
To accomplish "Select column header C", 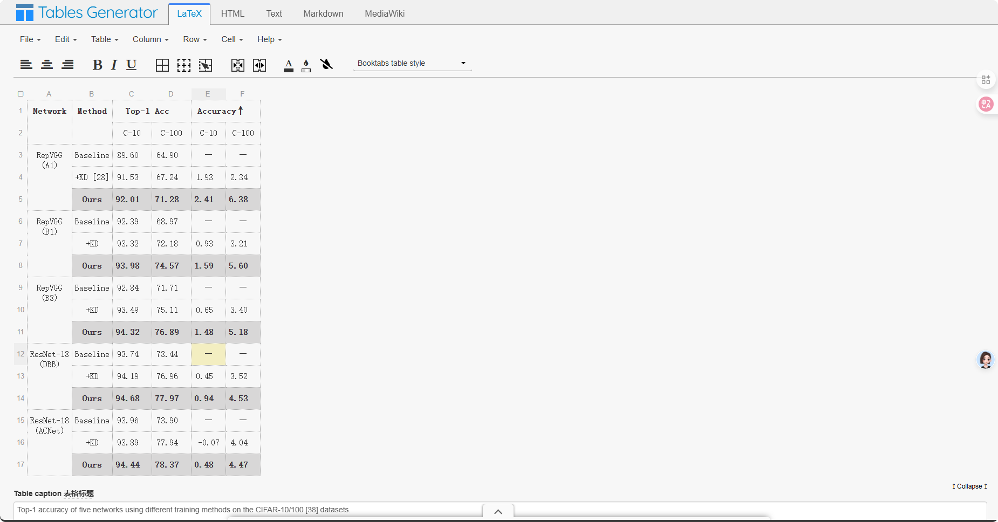I will tap(132, 94).
